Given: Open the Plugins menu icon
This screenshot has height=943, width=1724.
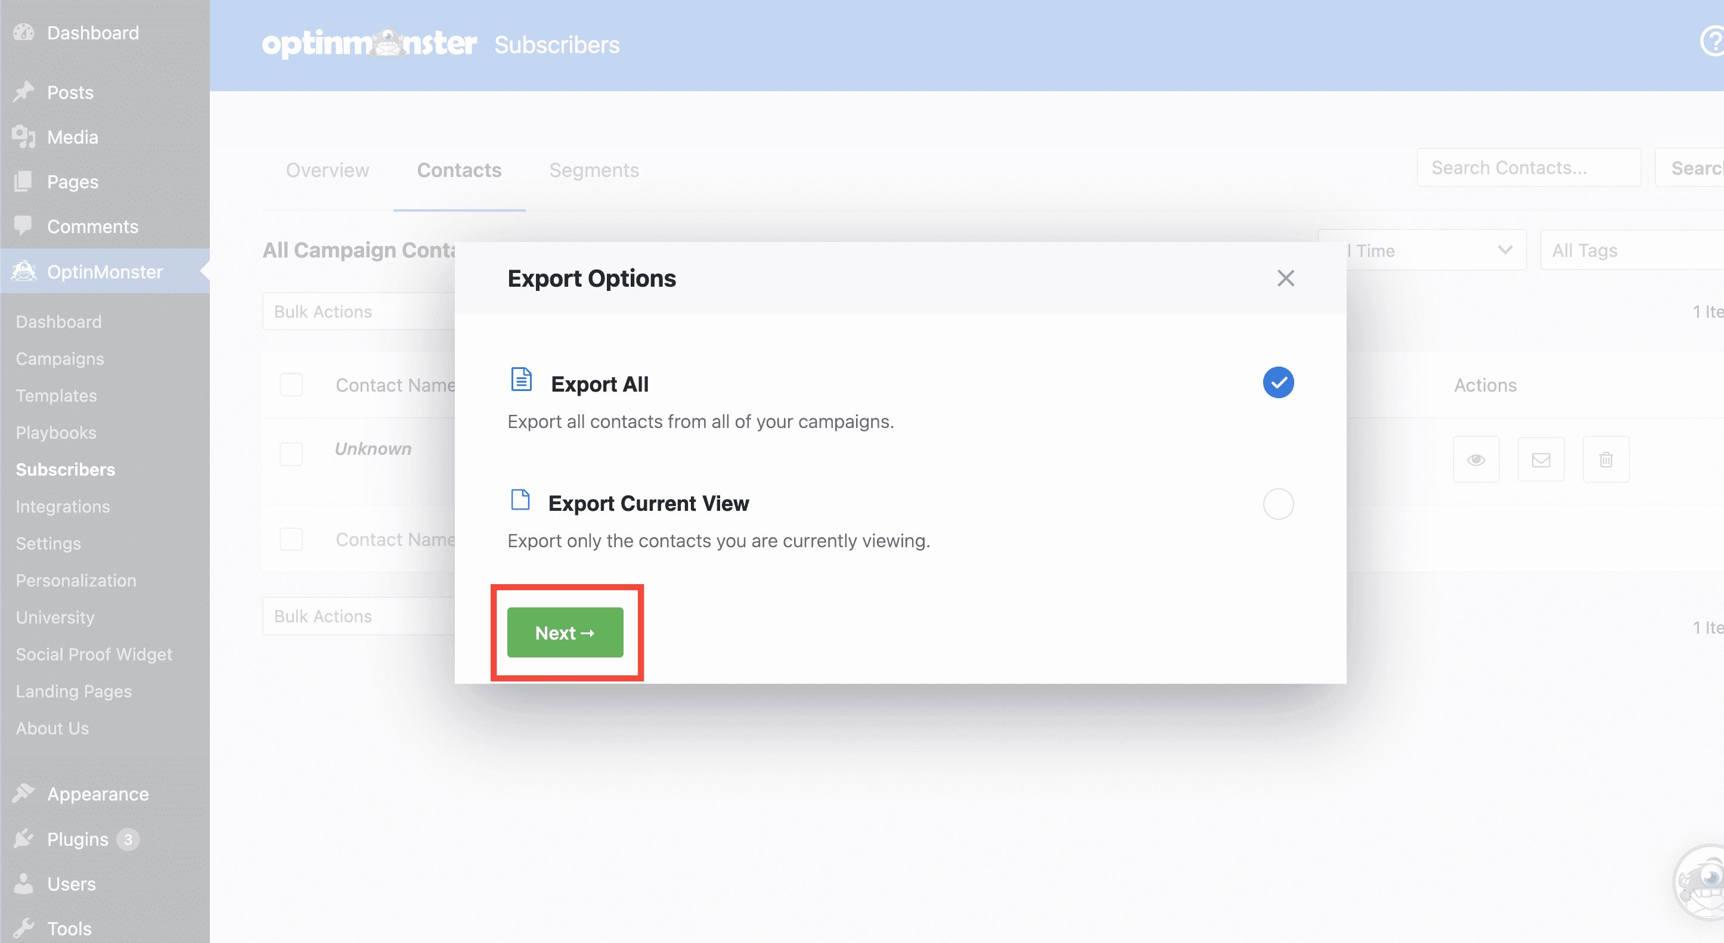Looking at the screenshot, I should click(x=23, y=839).
